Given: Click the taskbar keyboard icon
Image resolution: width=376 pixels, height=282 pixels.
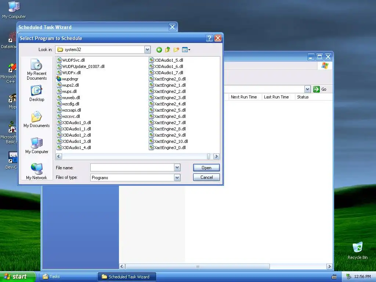Looking at the screenshot, I should point(334,277).
